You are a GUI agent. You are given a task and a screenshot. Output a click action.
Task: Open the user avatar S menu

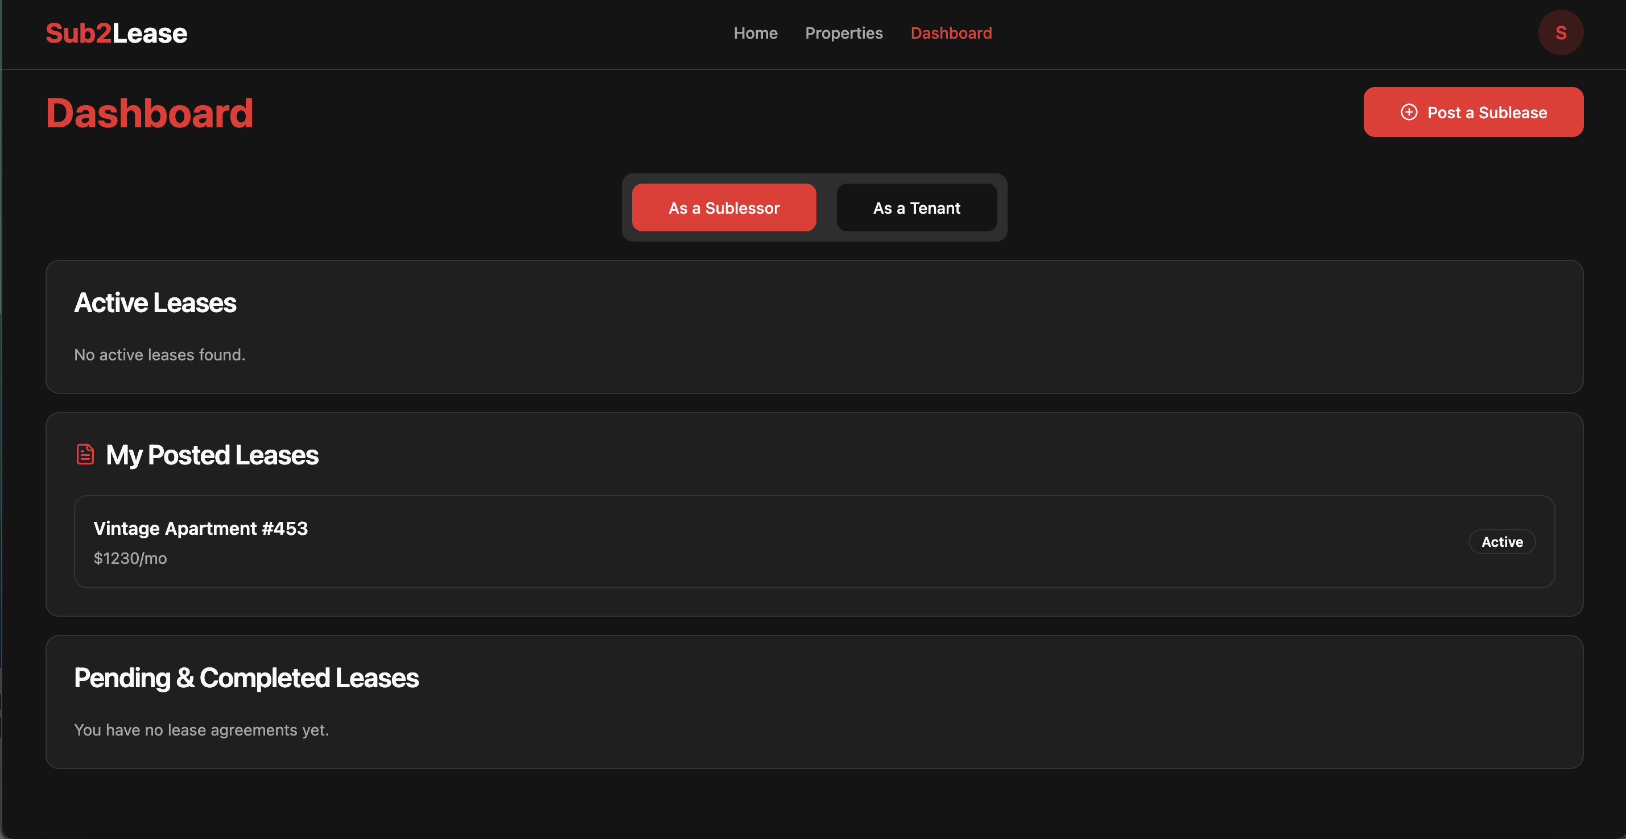(1560, 33)
